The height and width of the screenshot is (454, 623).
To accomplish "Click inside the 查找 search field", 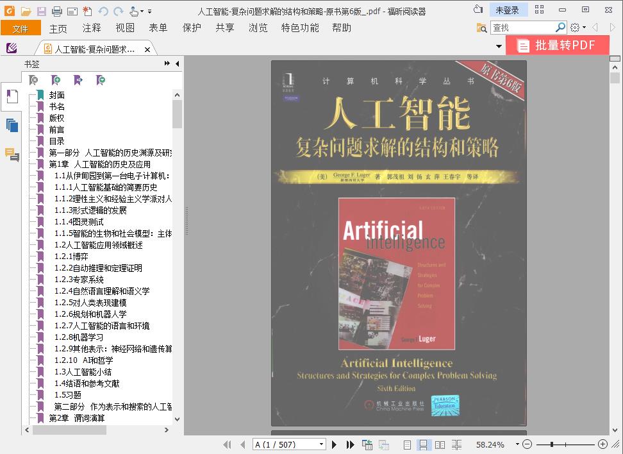I will 522,28.
